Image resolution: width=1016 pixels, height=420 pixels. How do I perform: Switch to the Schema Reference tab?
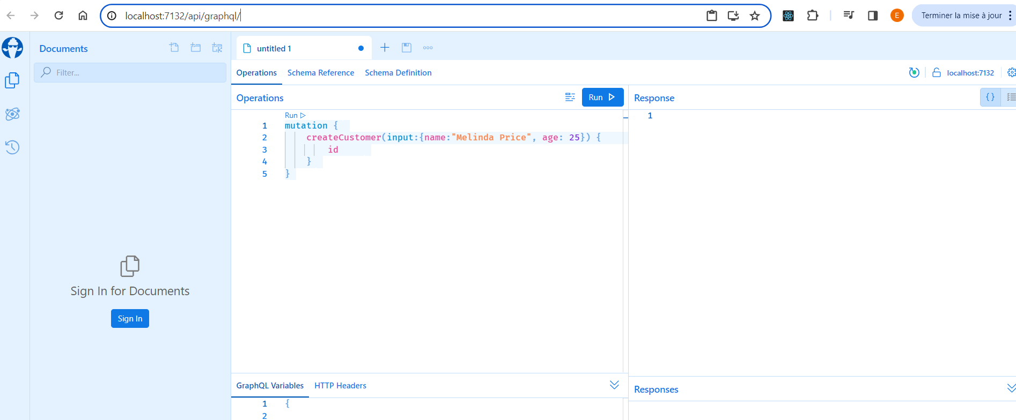coord(320,73)
